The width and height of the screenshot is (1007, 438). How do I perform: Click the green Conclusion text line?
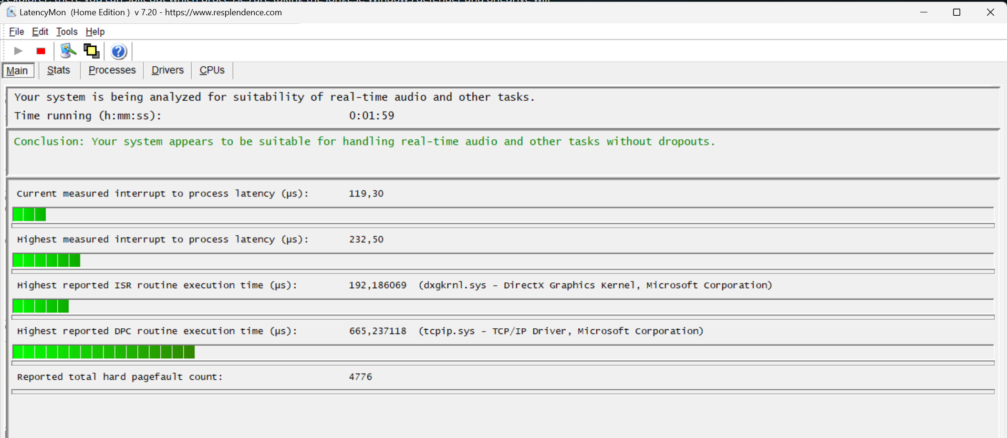pyautogui.click(x=364, y=142)
